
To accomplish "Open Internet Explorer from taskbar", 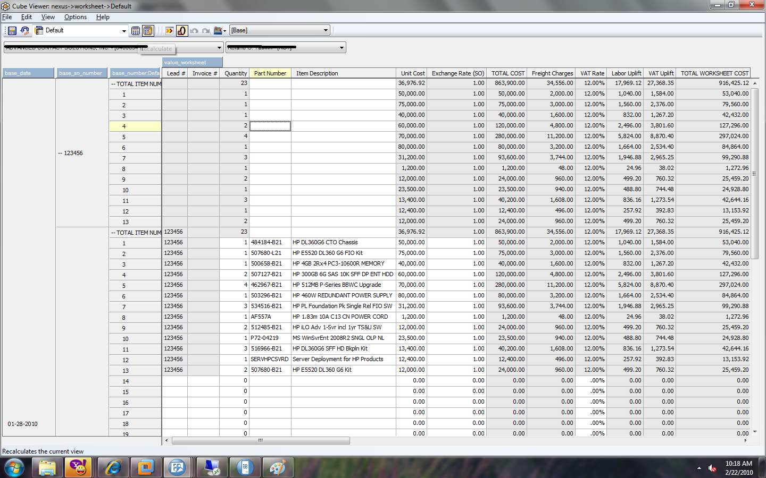I will [113, 468].
